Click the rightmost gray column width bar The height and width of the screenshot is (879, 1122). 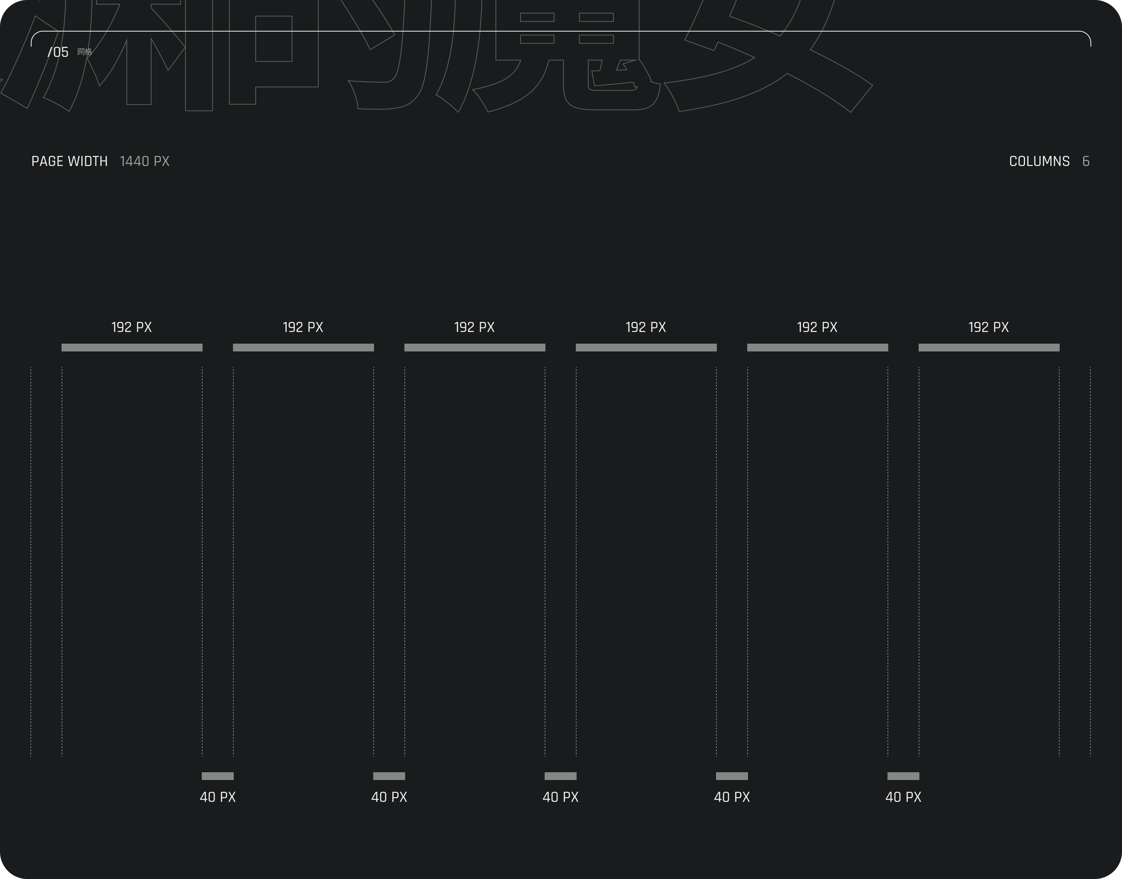pyautogui.click(x=989, y=348)
